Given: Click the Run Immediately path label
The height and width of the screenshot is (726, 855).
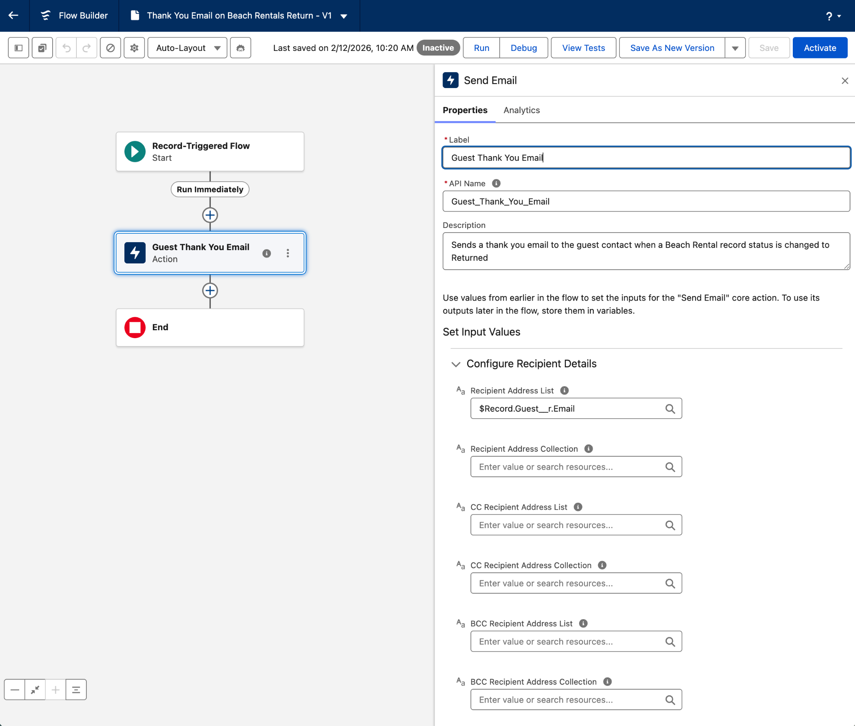Looking at the screenshot, I should click(x=210, y=190).
